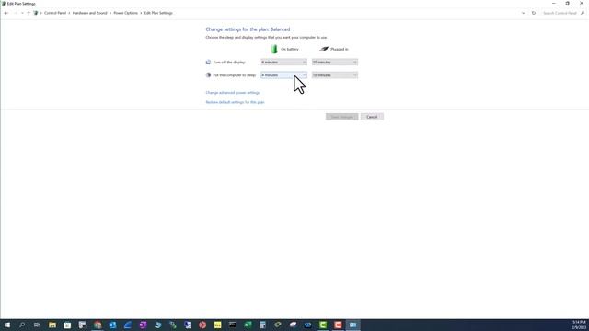Expand chevron after Hardware and Sound breadcrumb
Image resolution: width=589 pixels, height=331 pixels.
tap(110, 13)
